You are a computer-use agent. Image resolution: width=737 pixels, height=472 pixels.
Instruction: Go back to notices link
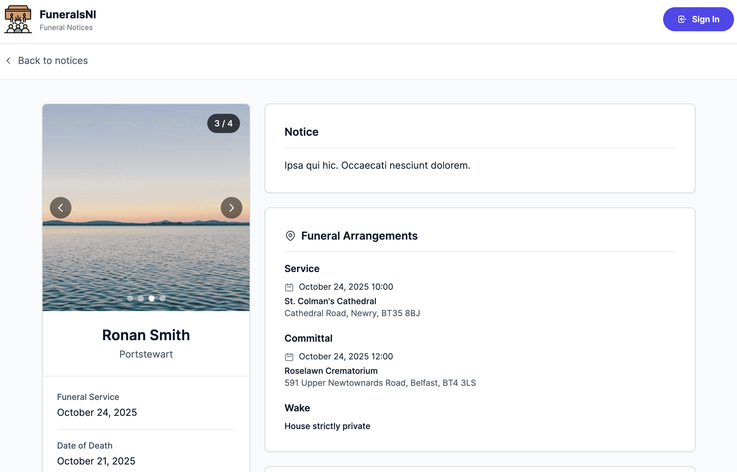coord(53,61)
